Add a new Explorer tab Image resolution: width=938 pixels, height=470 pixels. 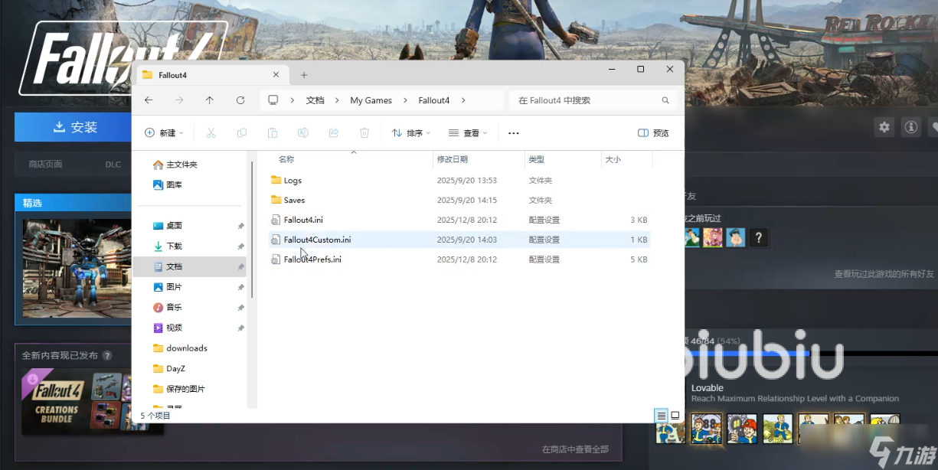coord(304,75)
